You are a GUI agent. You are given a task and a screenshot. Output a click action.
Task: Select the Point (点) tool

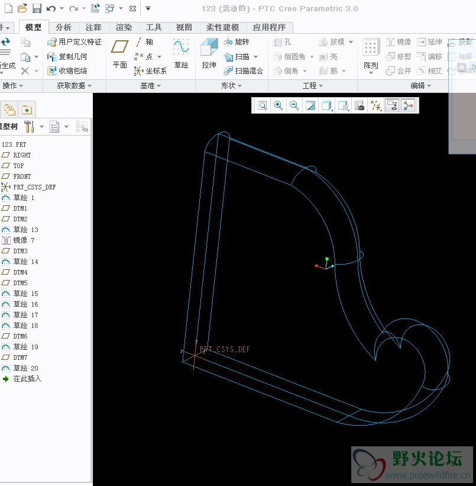coord(144,56)
